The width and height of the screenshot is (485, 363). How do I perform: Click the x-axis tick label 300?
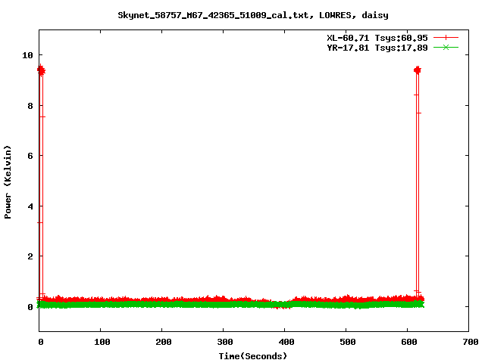pos(225,342)
